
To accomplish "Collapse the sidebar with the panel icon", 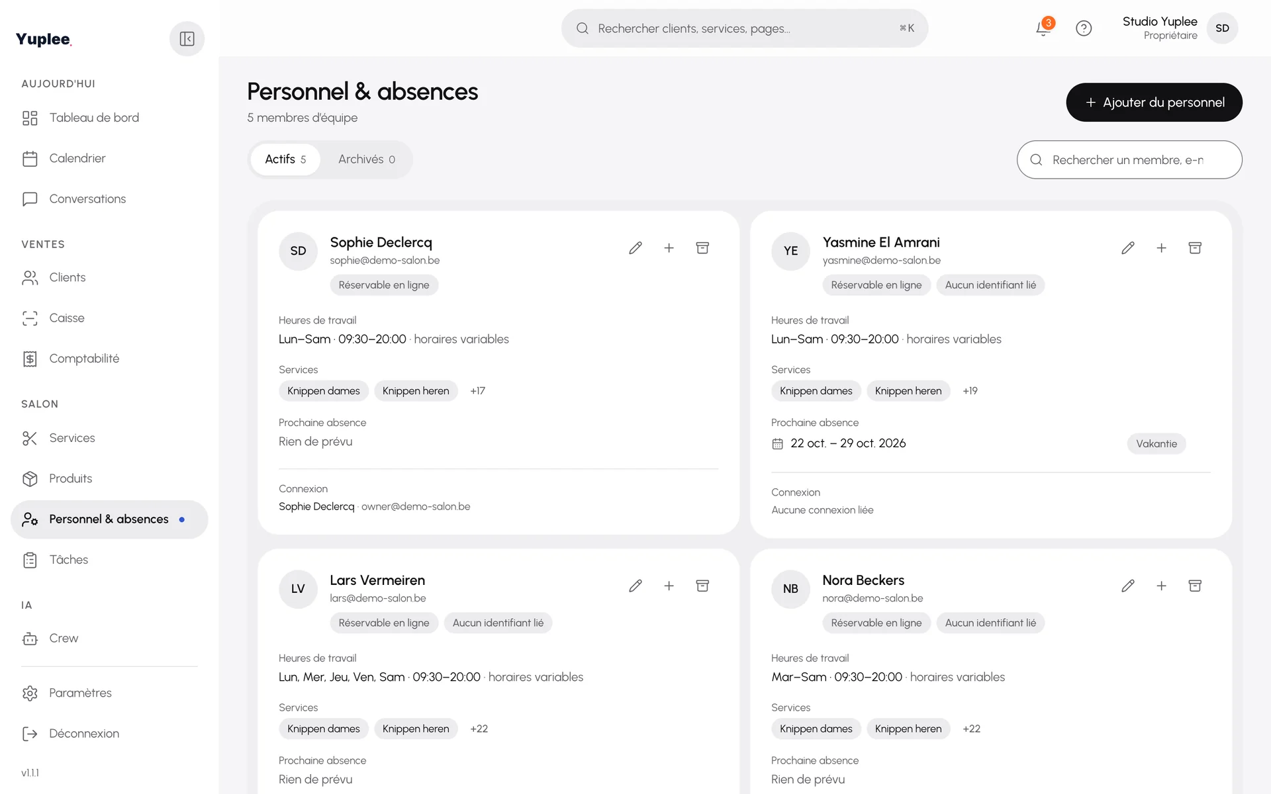I will pos(187,39).
